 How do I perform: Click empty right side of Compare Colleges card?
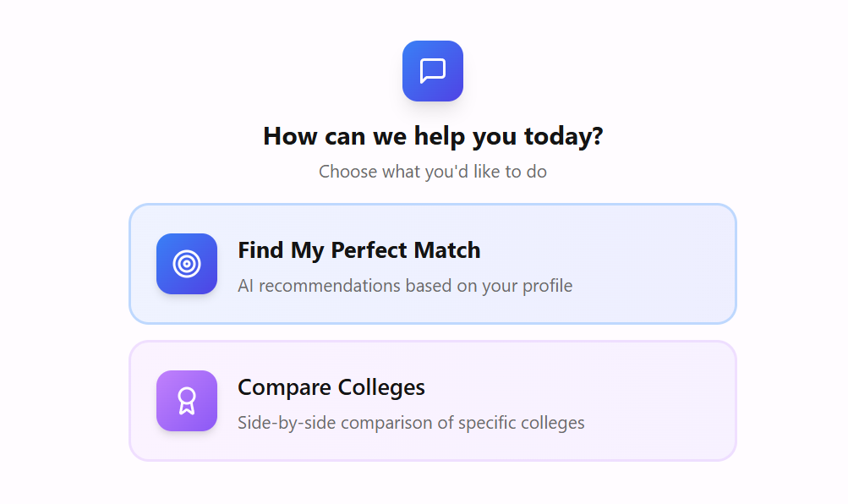point(659,401)
